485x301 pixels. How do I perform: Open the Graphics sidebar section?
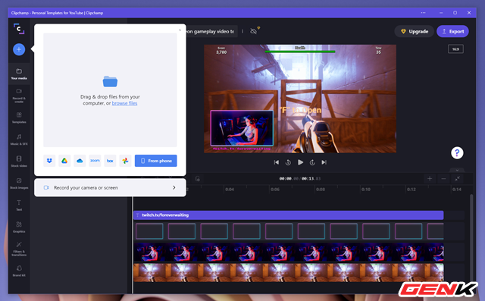[x=19, y=227]
